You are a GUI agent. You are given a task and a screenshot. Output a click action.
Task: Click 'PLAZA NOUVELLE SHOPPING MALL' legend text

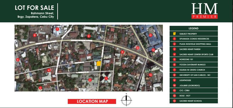click(x=195, y=44)
